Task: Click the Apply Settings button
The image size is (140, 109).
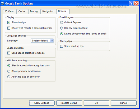Action: coord(42,103)
